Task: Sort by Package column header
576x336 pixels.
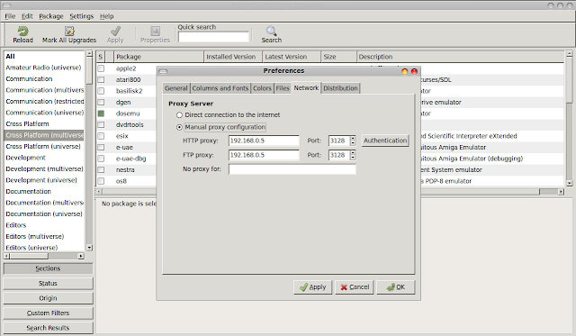Action: (158, 57)
